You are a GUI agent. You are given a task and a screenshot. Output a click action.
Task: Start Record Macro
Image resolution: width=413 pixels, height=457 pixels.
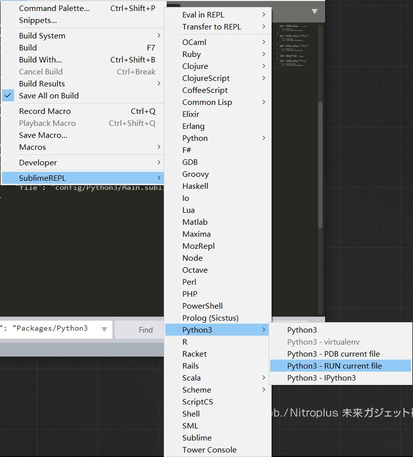(x=45, y=111)
